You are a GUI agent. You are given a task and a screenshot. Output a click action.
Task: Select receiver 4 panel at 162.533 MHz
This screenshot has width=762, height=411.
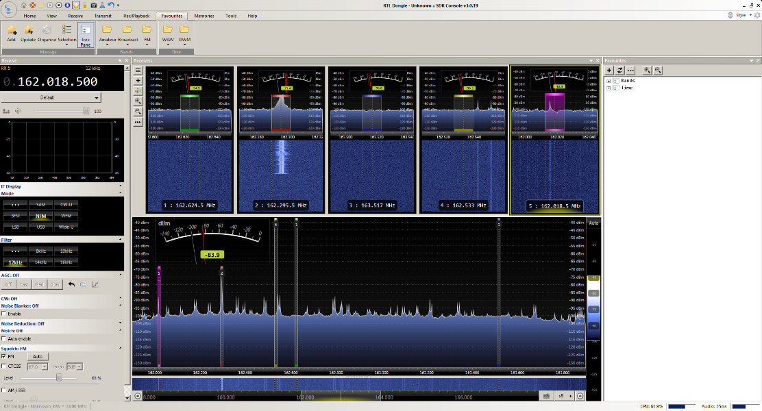click(464, 140)
